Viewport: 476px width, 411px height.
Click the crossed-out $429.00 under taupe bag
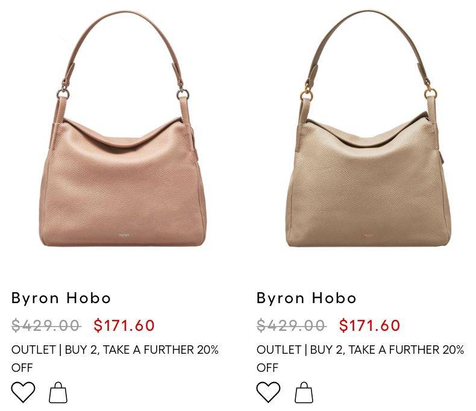292,325
